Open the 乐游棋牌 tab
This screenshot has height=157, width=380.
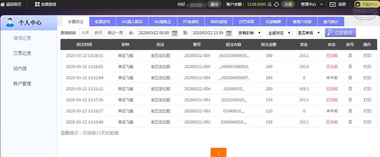coord(273,22)
